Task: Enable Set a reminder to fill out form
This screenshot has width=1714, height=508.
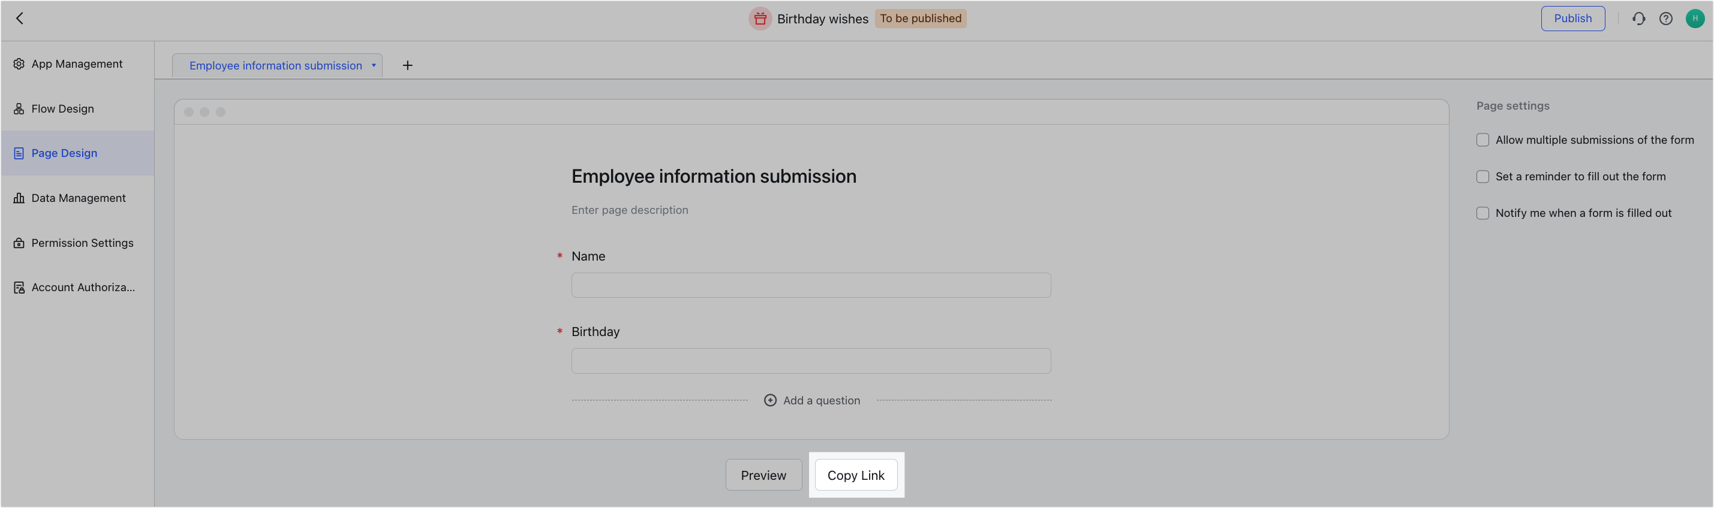Action: 1483,176
